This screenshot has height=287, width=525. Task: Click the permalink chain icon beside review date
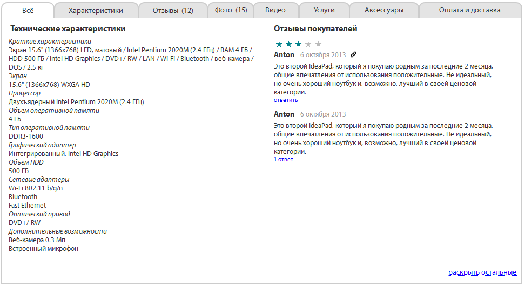353,54
